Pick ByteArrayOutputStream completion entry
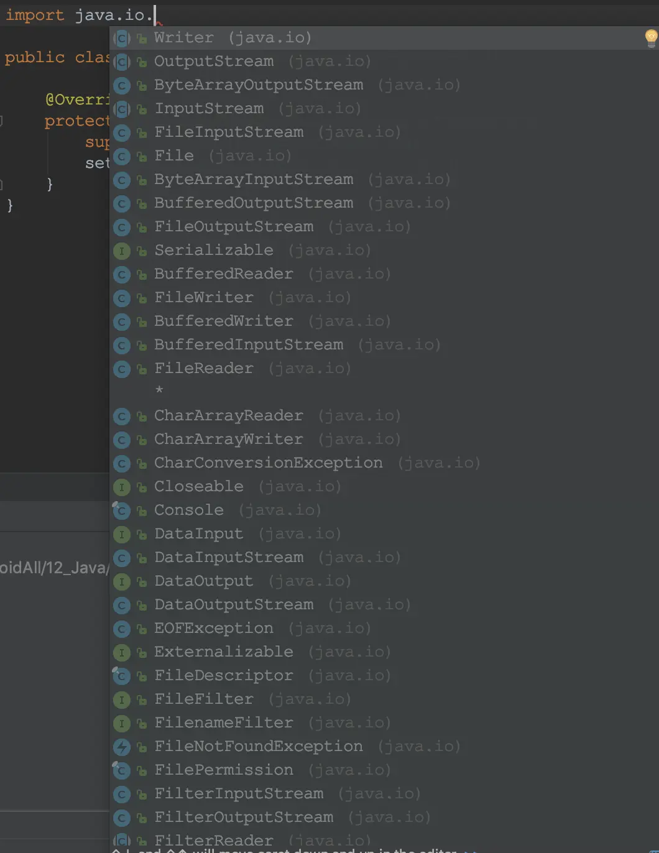 pyautogui.click(x=384, y=85)
